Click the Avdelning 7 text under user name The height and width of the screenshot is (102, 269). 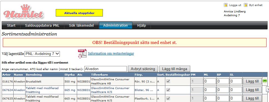pos(232,15)
